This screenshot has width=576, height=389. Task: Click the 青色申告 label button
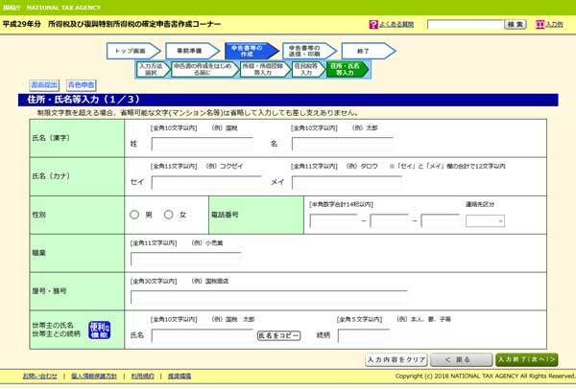(x=82, y=85)
